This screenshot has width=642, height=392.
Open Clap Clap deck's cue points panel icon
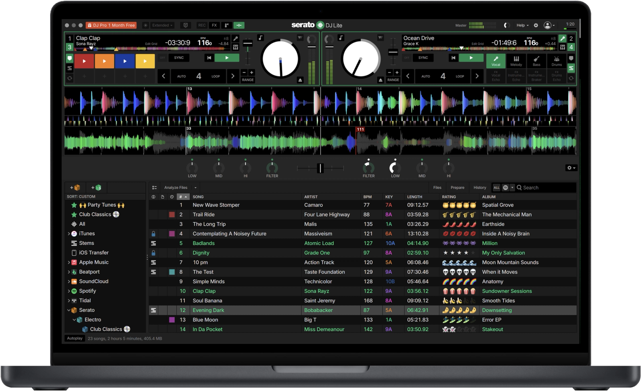point(70,59)
